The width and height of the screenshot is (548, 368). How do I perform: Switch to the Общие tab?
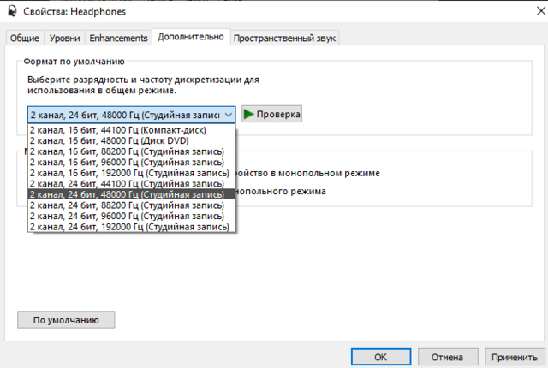click(x=25, y=38)
